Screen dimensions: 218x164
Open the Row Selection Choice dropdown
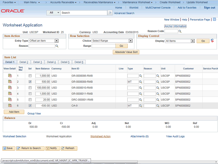coord(130,41)
